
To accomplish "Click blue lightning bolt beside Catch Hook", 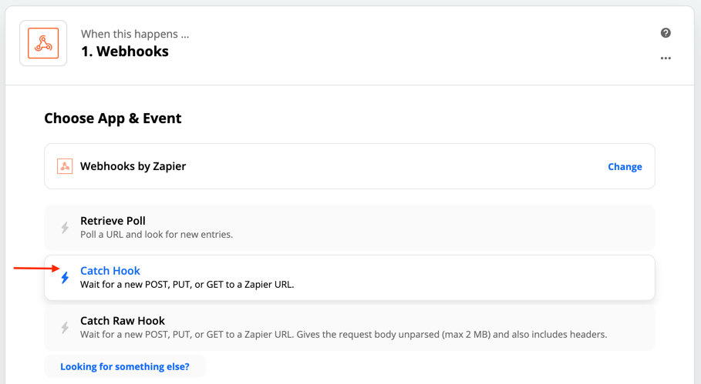I will click(x=65, y=277).
